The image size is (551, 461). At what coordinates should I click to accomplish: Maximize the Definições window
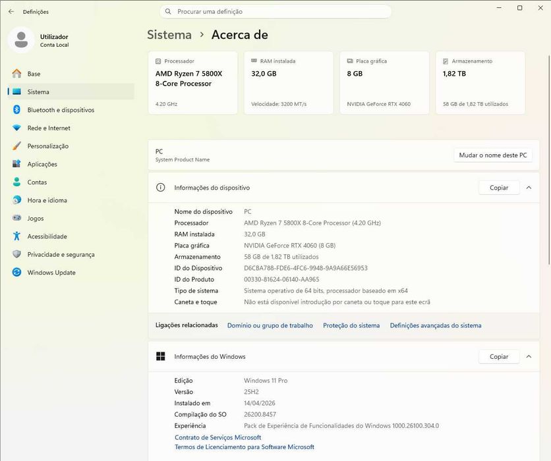pyautogui.click(x=520, y=8)
